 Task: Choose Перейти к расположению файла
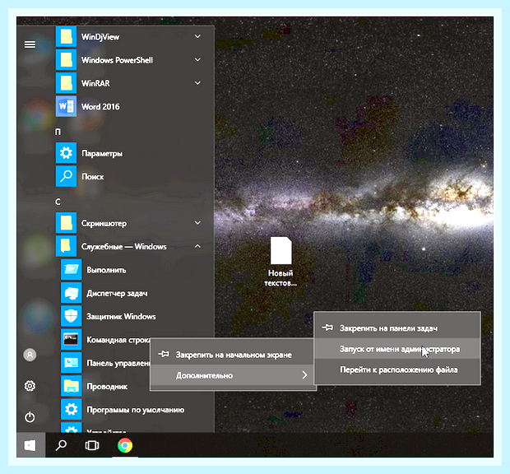[397, 369]
